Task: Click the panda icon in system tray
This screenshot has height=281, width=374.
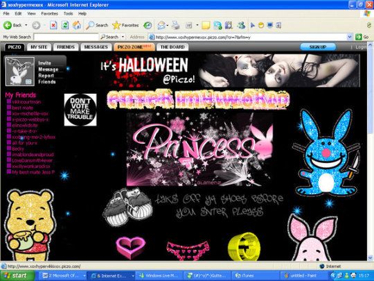Action: [353, 275]
